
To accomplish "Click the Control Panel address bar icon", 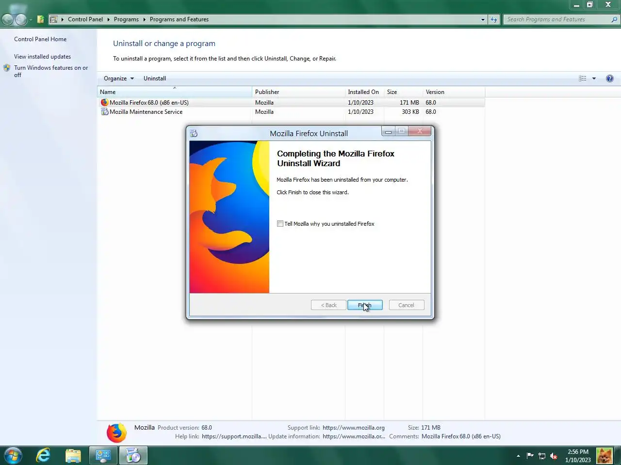I will click(54, 19).
